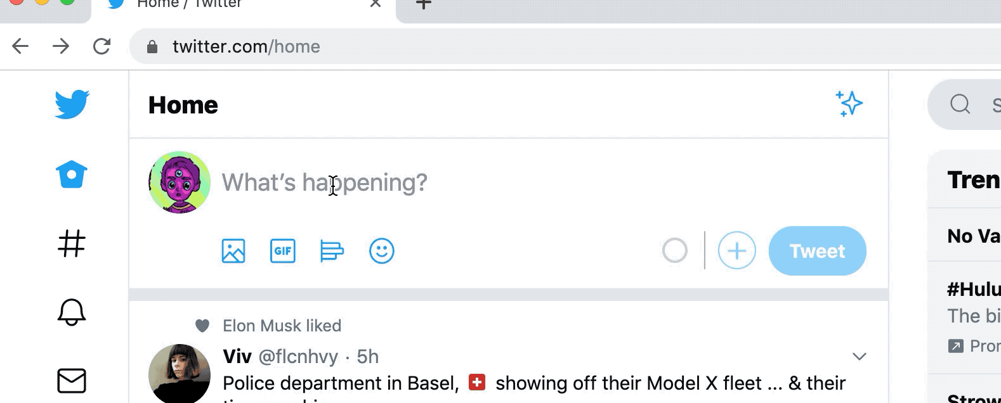
Task: Click the Twitter bird logo
Action: pos(72,105)
